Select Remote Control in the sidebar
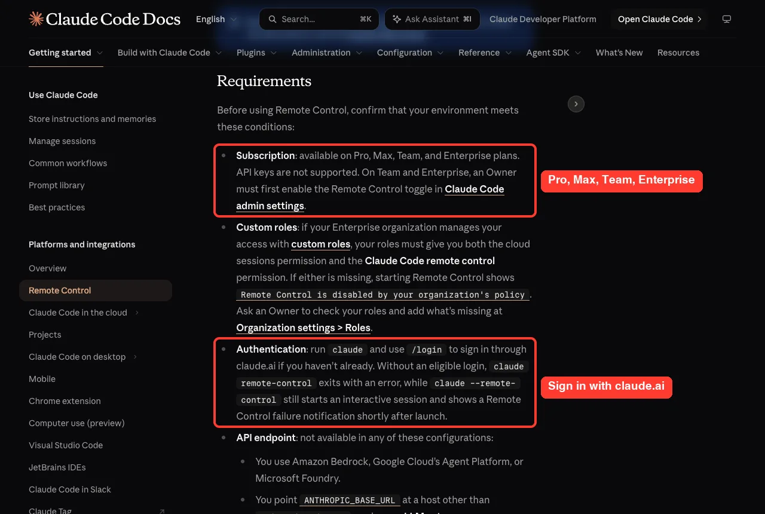Screen dimensions: 765x514 (96, 290)
